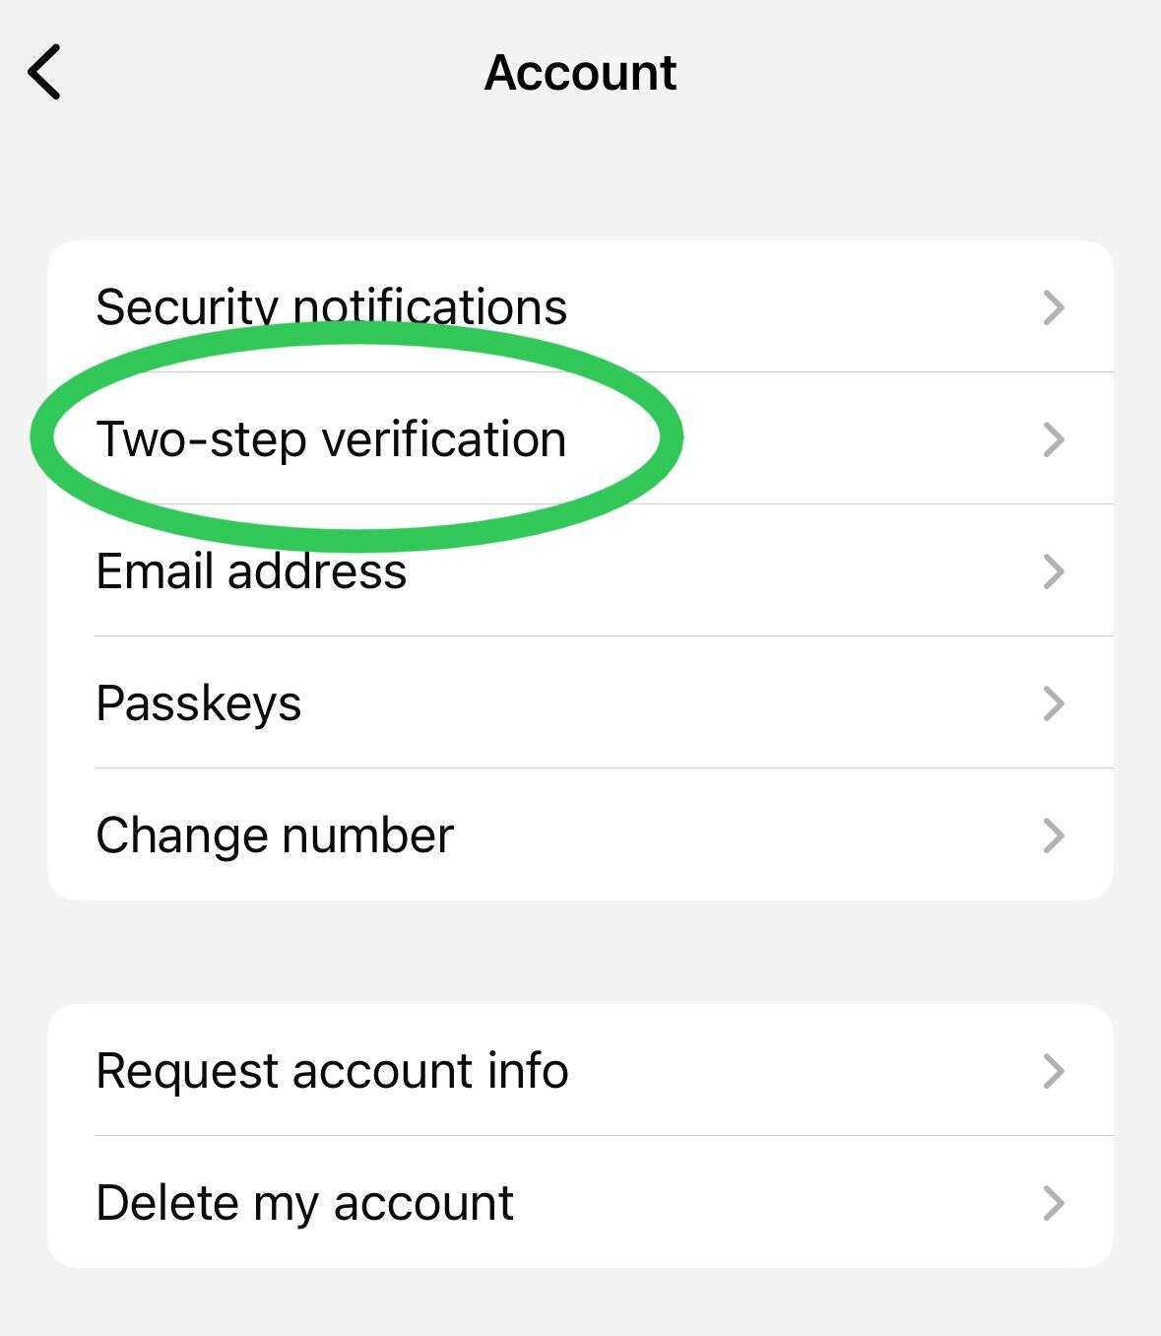Tap the Change number chevron icon

pyautogui.click(x=1054, y=835)
